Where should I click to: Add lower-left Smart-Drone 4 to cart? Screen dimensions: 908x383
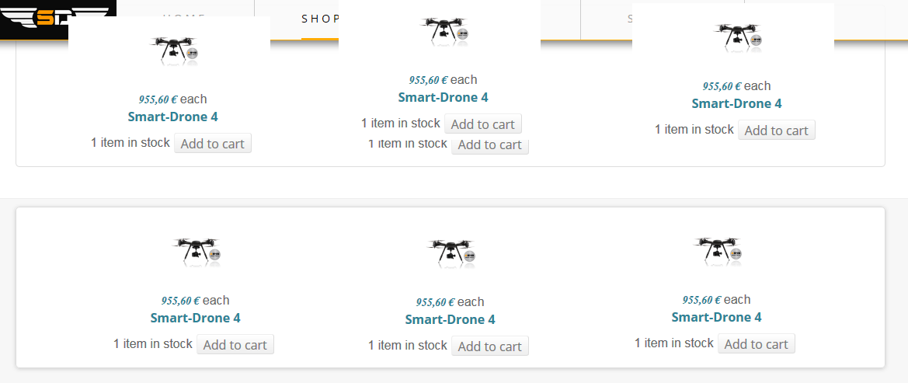[235, 345]
